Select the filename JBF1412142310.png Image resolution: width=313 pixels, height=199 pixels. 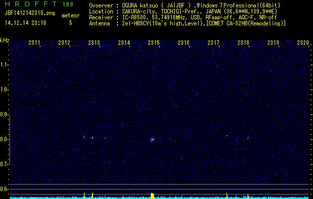click(30, 13)
